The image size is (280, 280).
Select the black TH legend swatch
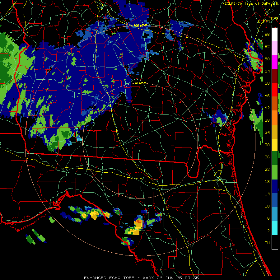275,242
